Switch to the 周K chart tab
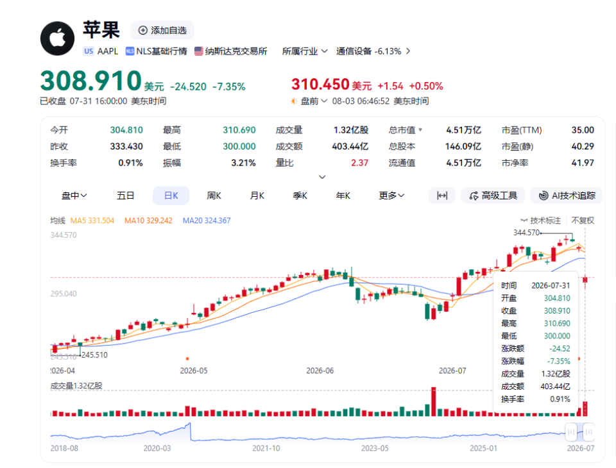 (214, 196)
